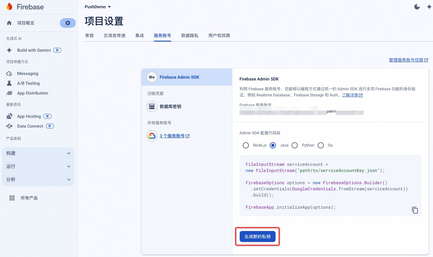This screenshot has width=433, height=257.
Task: Click external link icon beside 管理服务账号权限
Action: [426, 60]
